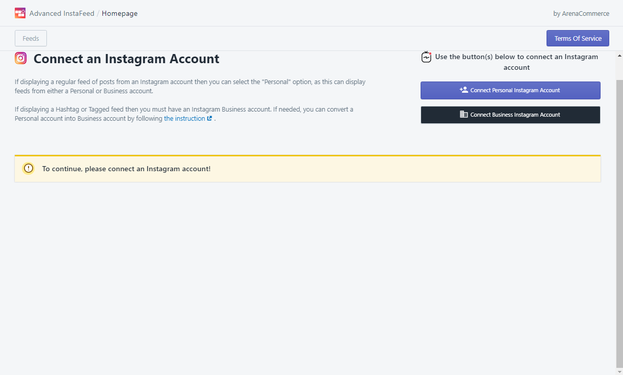
Task: Open Terms Of Service
Action: (578, 38)
